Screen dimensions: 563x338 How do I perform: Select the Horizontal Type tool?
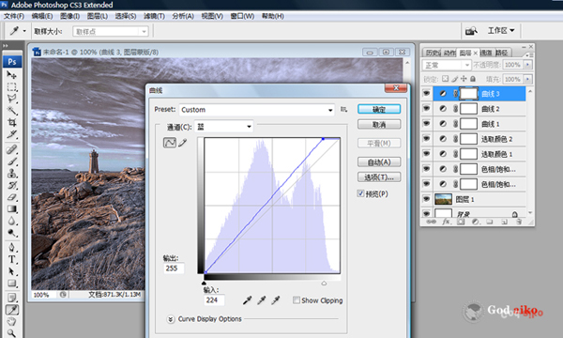tap(11, 259)
